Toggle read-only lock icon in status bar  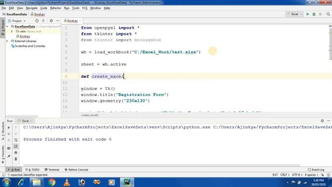pyautogui.click(x=322, y=175)
